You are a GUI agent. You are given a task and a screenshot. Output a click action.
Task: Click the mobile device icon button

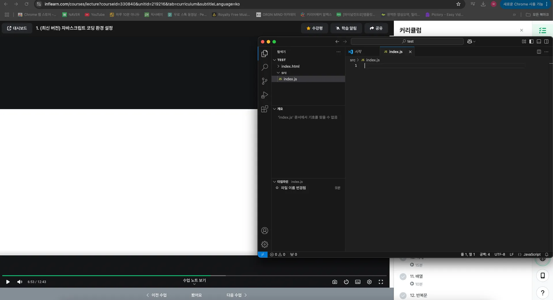pyautogui.click(x=542, y=276)
